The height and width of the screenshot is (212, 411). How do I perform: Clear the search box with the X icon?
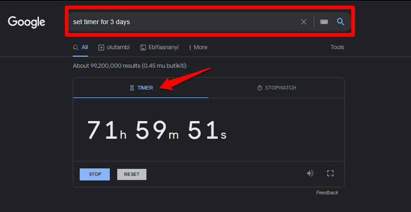pyautogui.click(x=304, y=22)
